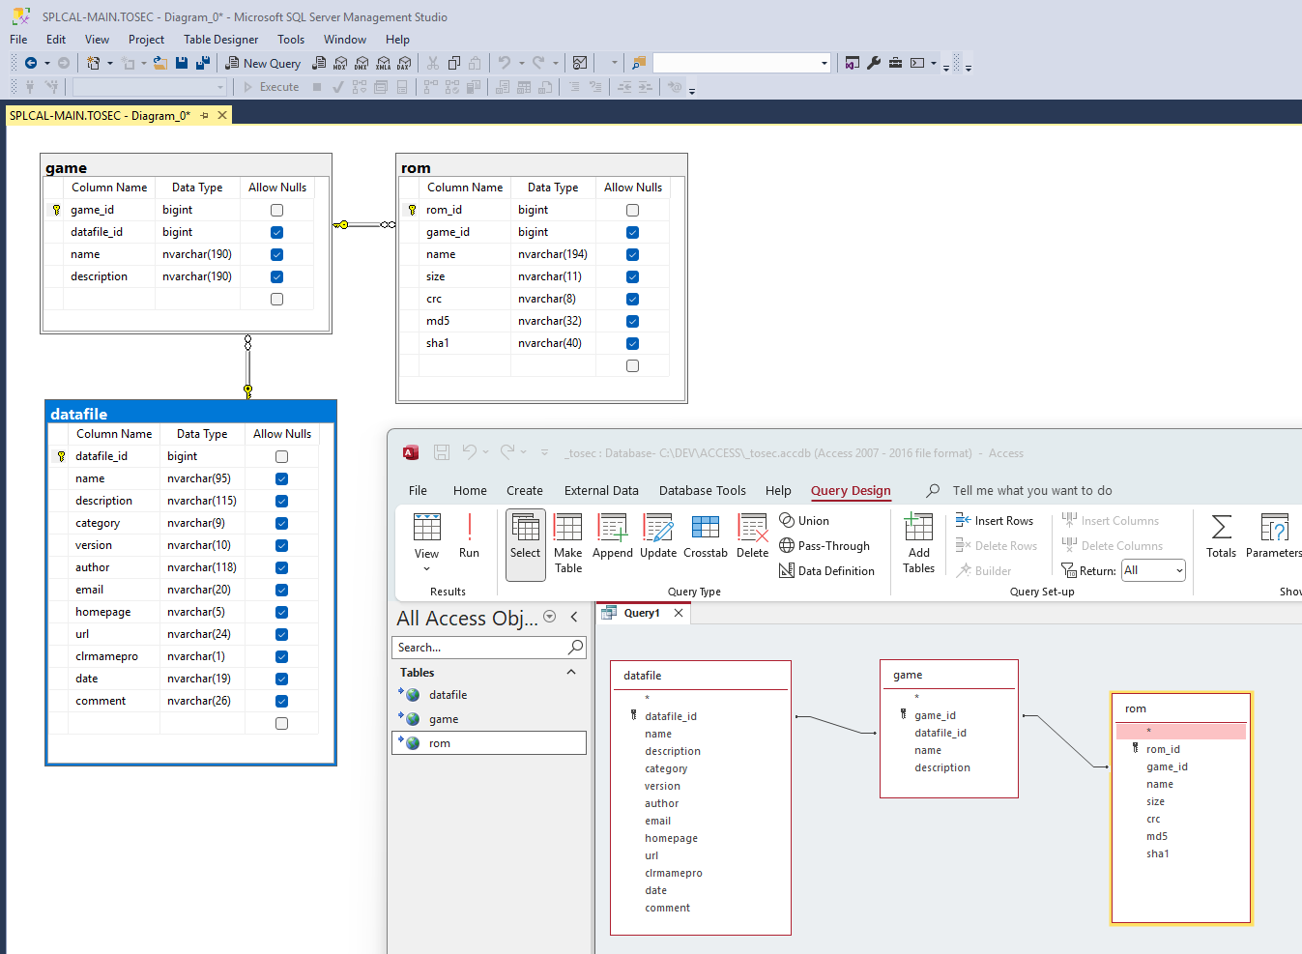Click the Copy icon in SSMS toolbar
The width and height of the screenshot is (1302, 954).
[x=454, y=63]
